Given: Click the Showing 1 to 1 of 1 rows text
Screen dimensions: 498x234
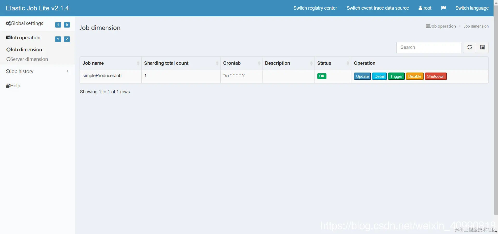Looking at the screenshot, I should point(105,92).
